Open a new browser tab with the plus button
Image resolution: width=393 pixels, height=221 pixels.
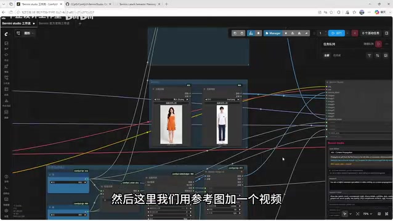(x=166, y=4)
